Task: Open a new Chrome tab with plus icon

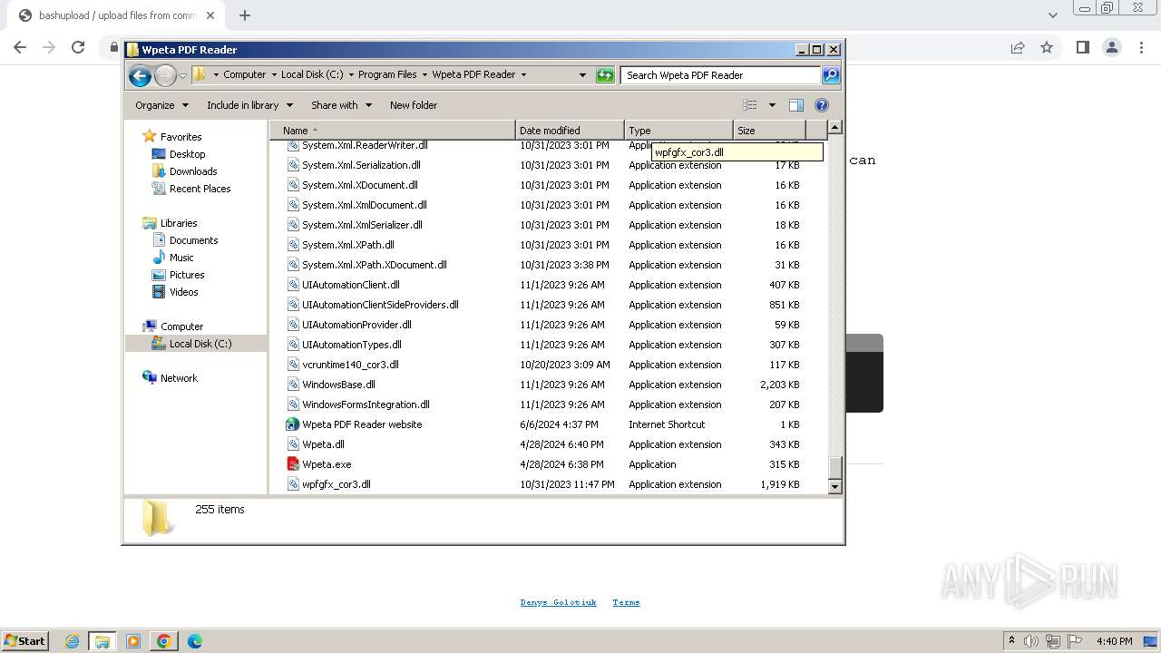Action: coord(245,15)
